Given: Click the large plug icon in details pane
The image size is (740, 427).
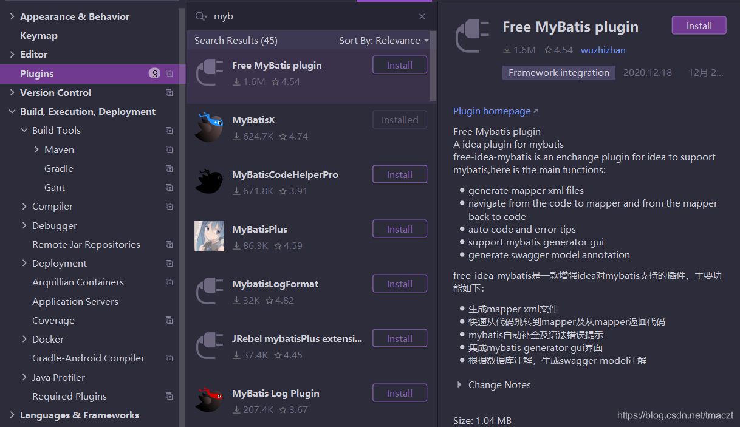Looking at the screenshot, I should click(x=473, y=37).
